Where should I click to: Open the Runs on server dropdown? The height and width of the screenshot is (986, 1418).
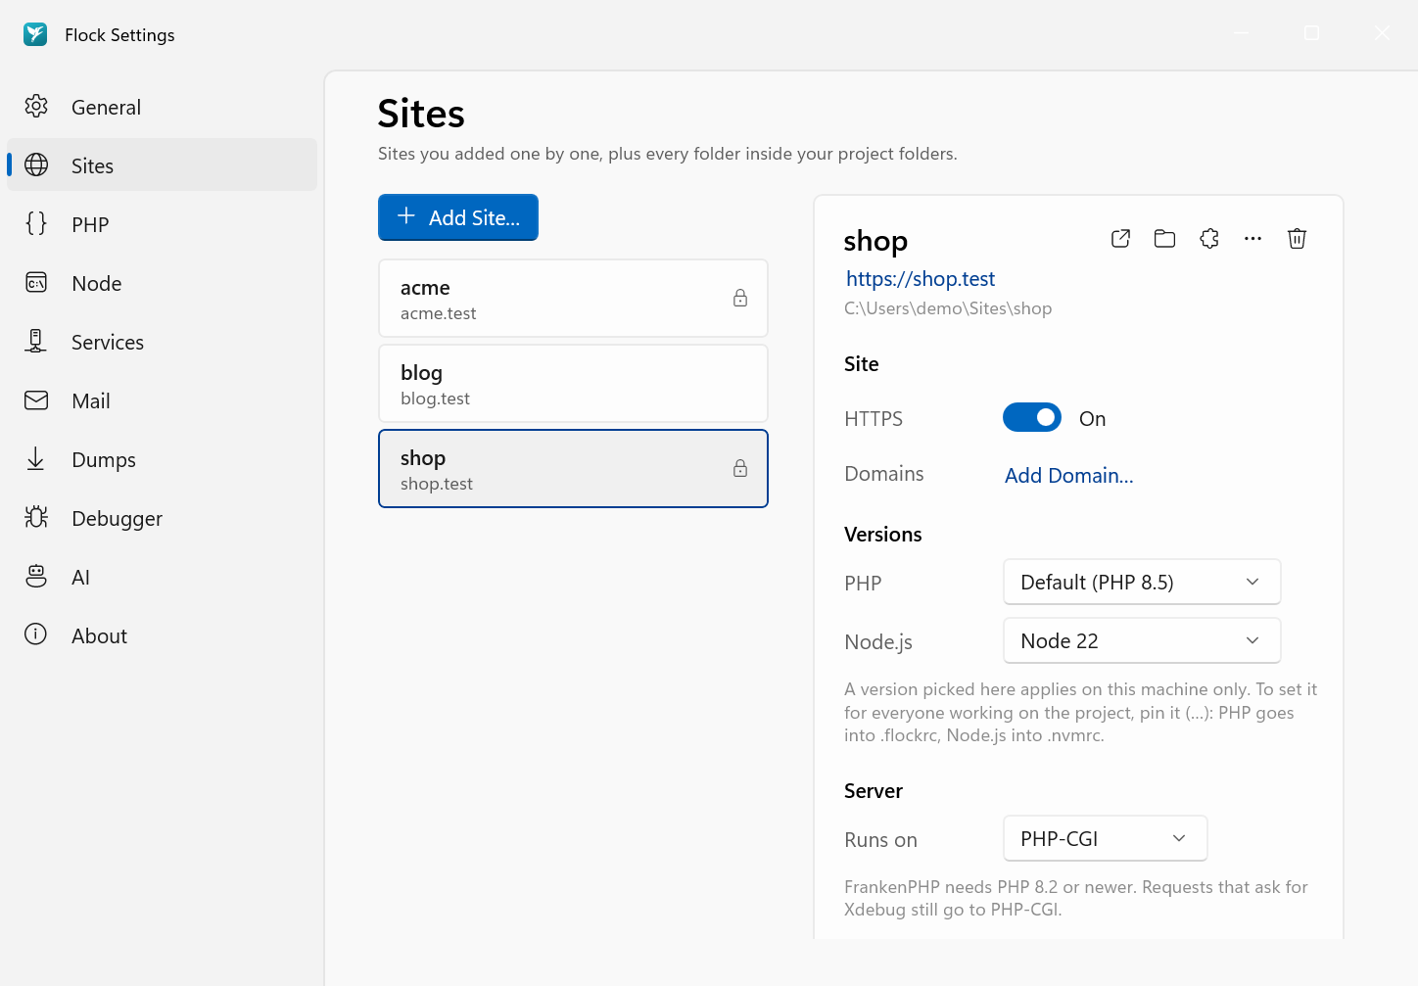click(1105, 839)
